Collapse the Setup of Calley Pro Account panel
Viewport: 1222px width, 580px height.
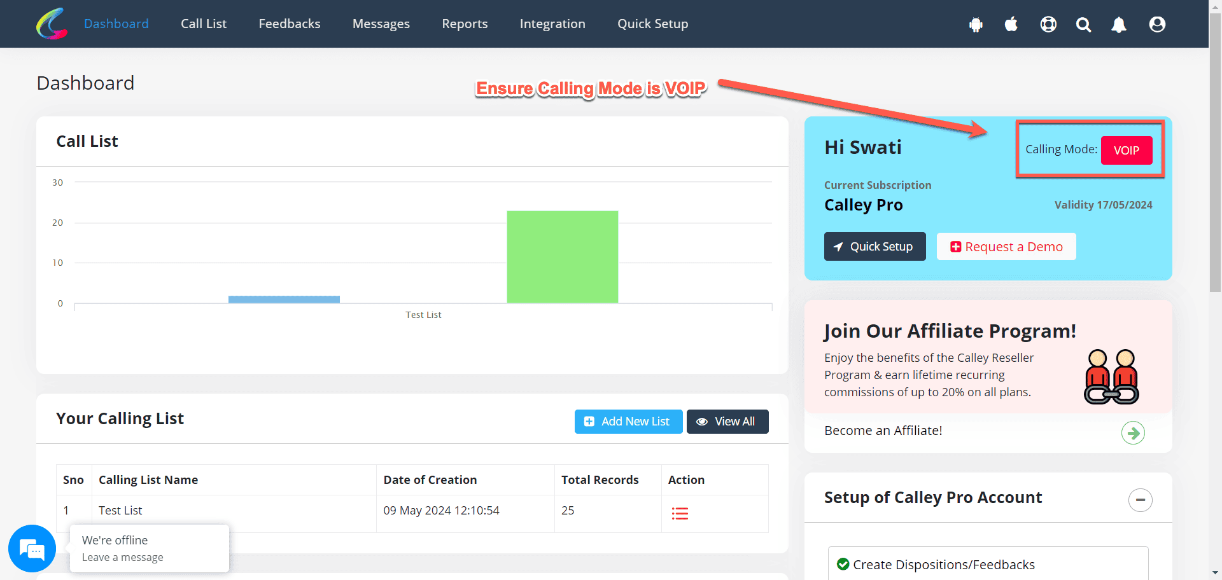point(1140,500)
